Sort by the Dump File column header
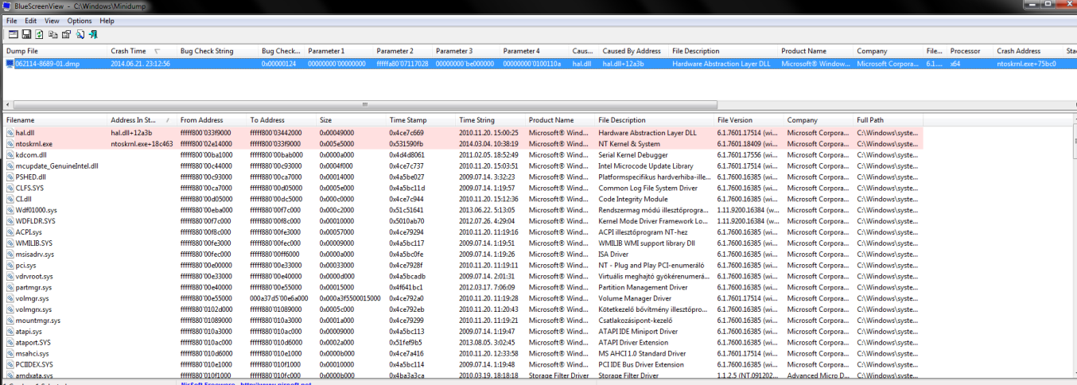 pos(55,51)
